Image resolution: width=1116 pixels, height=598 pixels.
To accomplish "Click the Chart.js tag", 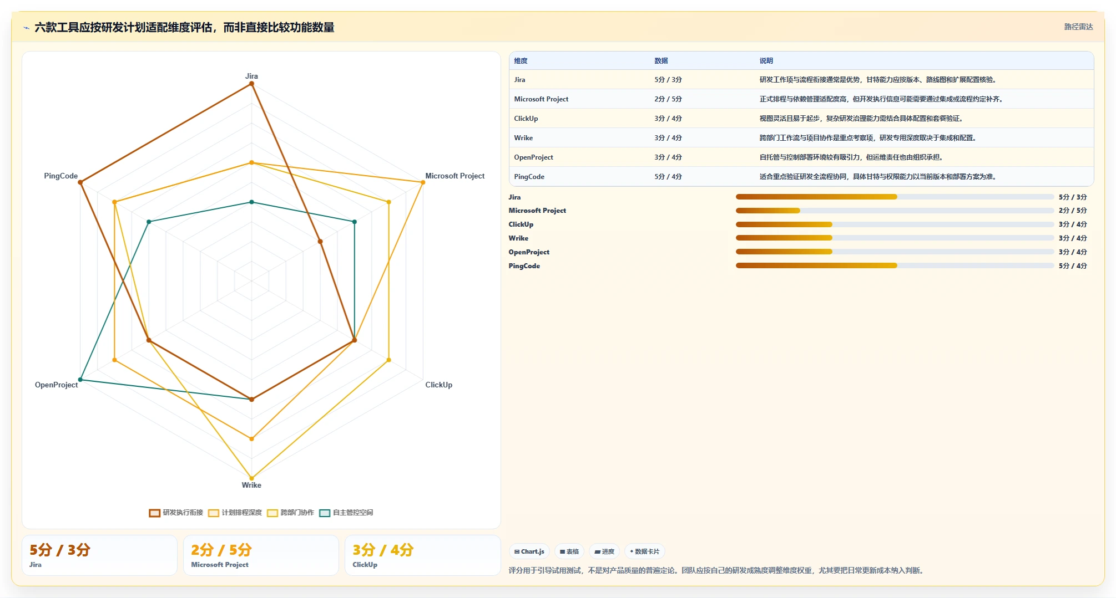I will pos(529,551).
